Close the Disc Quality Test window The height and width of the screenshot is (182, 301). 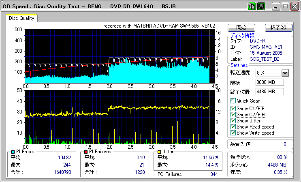294,7
